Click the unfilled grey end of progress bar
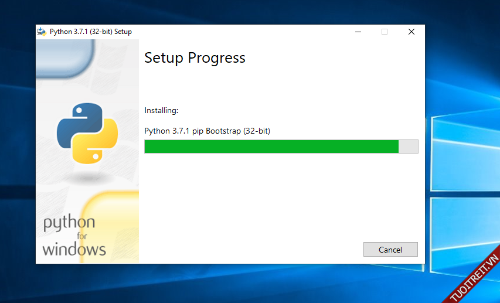Screen dimensions: 500x303 coord(409,147)
